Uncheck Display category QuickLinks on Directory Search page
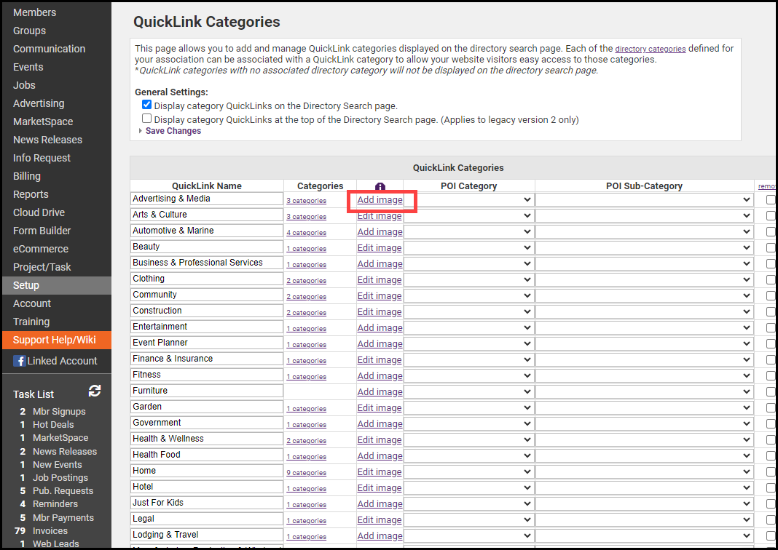This screenshot has height=550, width=778. pos(147,105)
